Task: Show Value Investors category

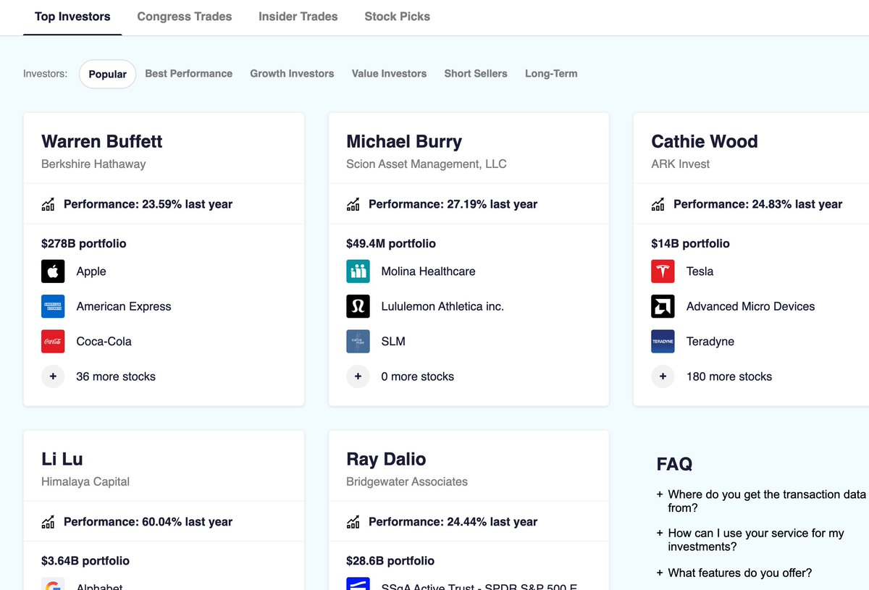Action: coord(389,73)
